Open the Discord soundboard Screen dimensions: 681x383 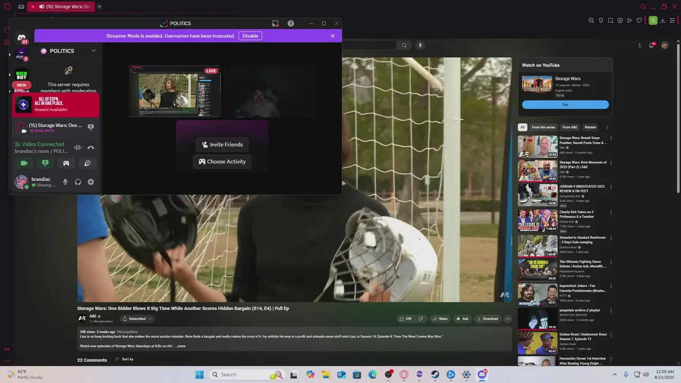pos(87,163)
